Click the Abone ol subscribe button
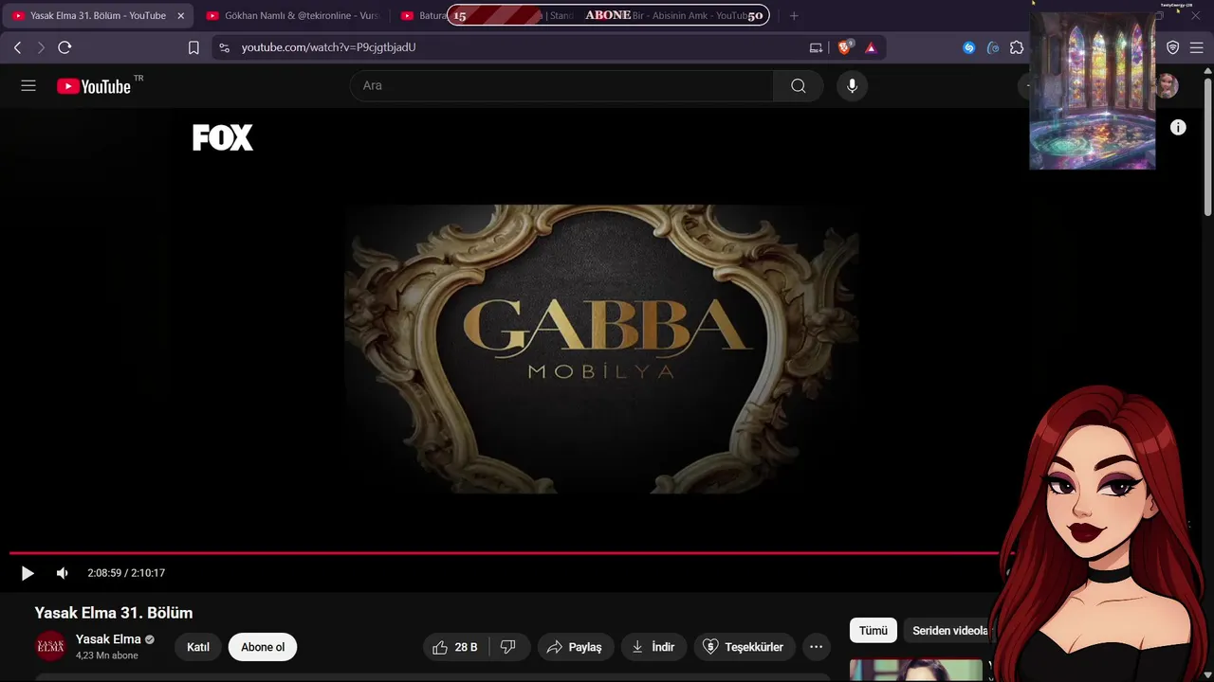Image resolution: width=1214 pixels, height=682 pixels. [x=263, y=647]
